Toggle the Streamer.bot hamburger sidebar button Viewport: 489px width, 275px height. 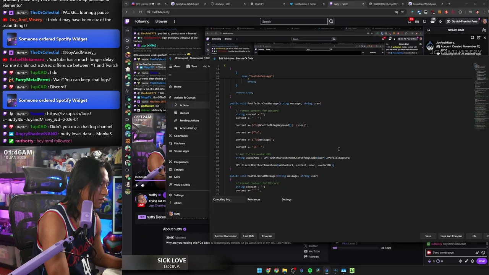click(x=170, y=75)
